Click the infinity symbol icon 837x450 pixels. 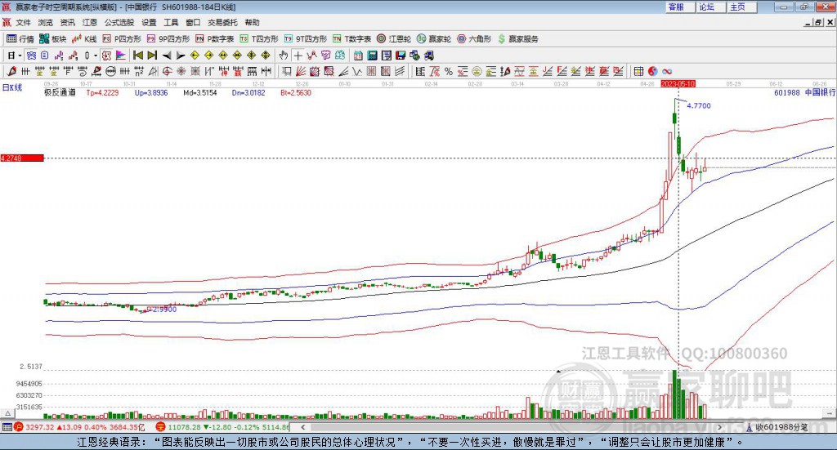[667, 71]
